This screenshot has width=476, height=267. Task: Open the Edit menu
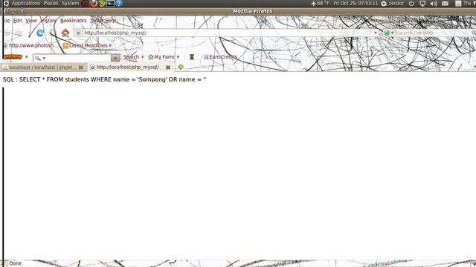click(x=18, y=21)
